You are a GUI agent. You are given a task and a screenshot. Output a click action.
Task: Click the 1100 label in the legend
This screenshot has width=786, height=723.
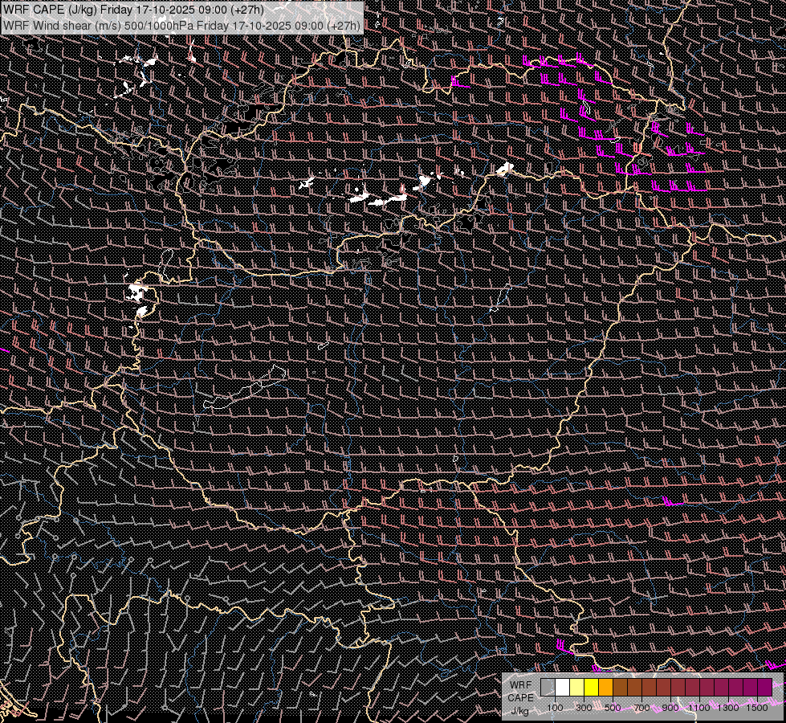click(699, 708)
